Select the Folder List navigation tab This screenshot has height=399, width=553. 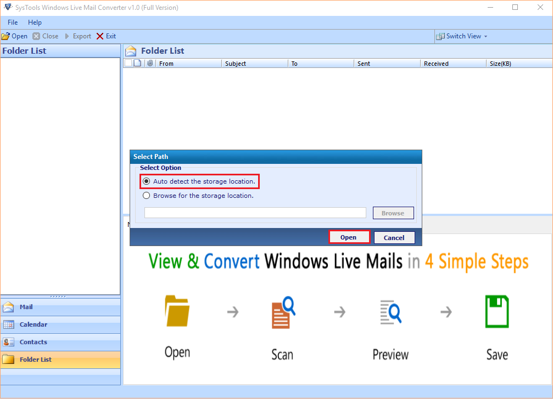(x=60, y=360)
